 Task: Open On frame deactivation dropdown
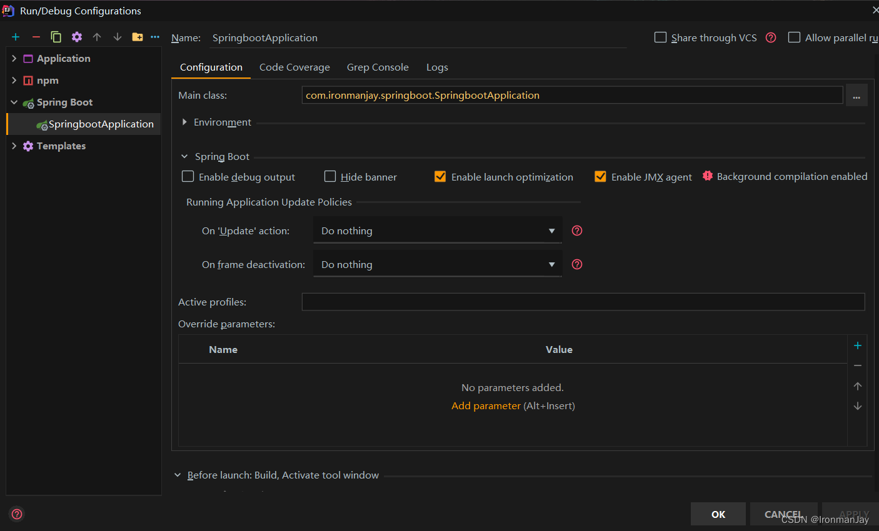[x=438, y=264]
